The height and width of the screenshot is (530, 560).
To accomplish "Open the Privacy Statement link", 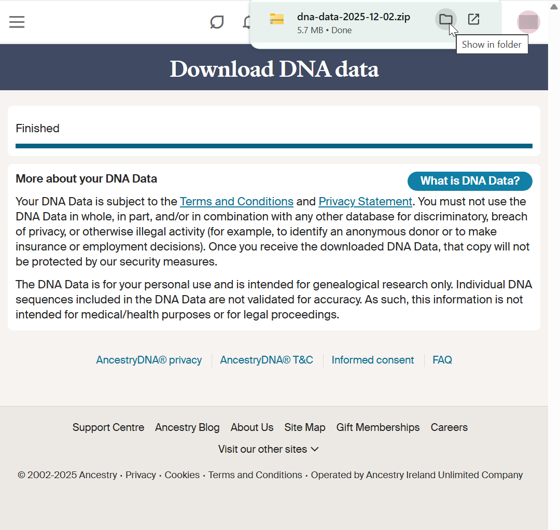I will (366, 201).
